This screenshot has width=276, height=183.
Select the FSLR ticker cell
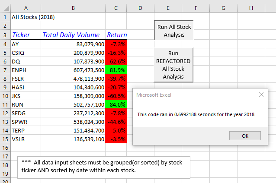[x=26, y=79]
